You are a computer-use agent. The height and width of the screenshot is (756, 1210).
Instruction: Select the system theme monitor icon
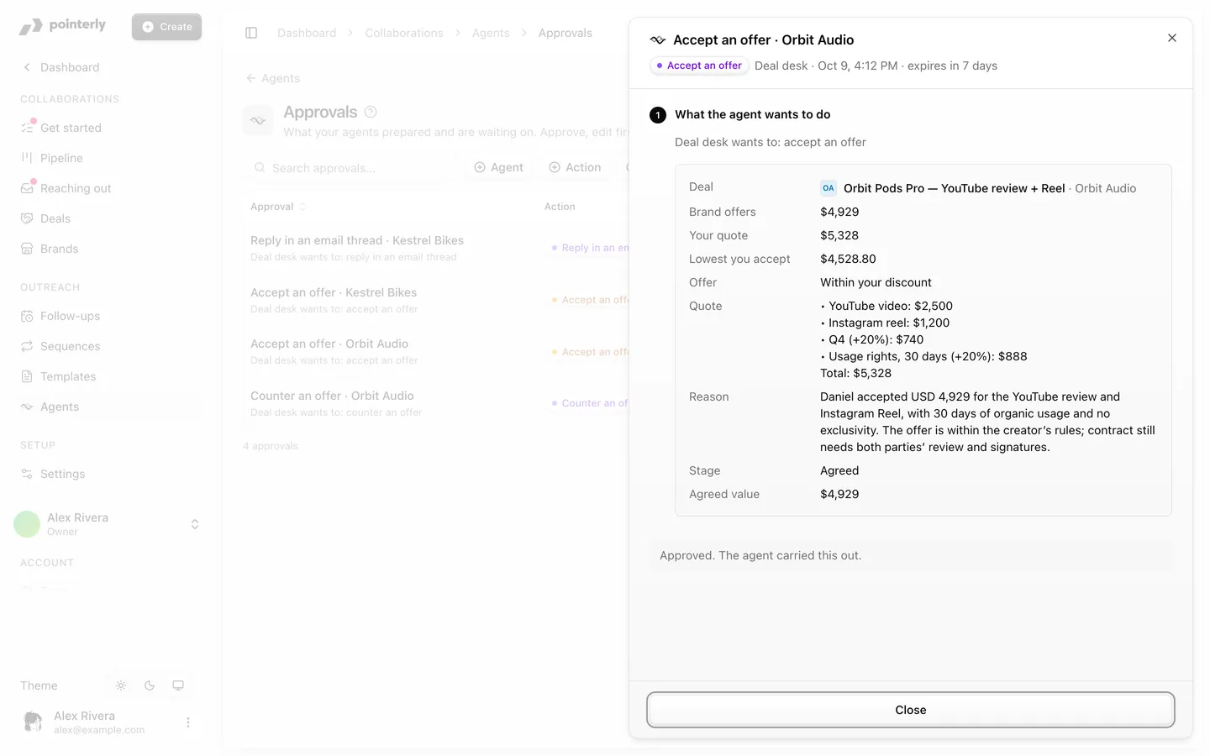pyautogui.click(x=178, y=685)
